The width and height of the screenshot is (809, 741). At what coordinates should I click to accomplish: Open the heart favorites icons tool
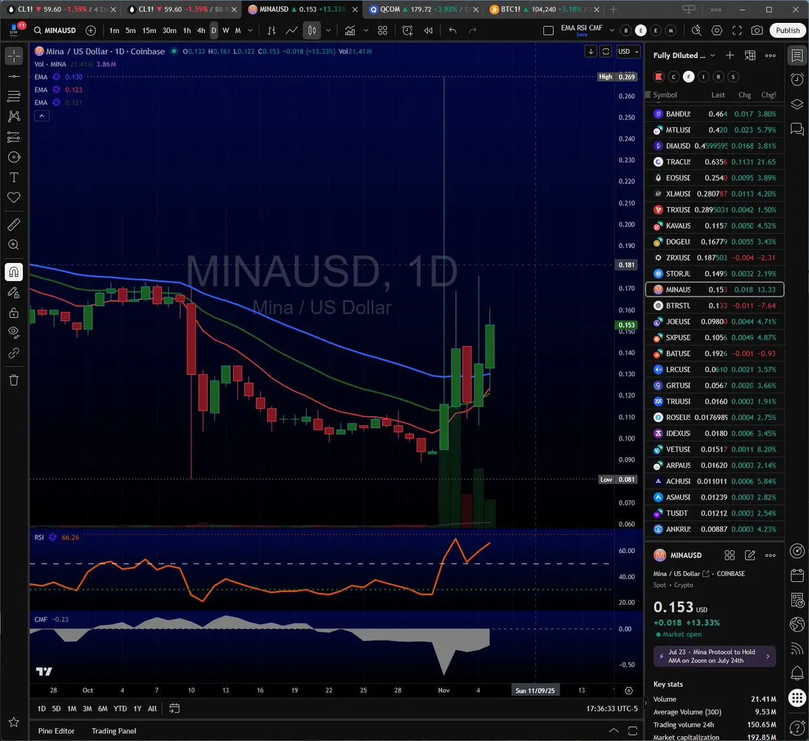[x=13, y=198]
